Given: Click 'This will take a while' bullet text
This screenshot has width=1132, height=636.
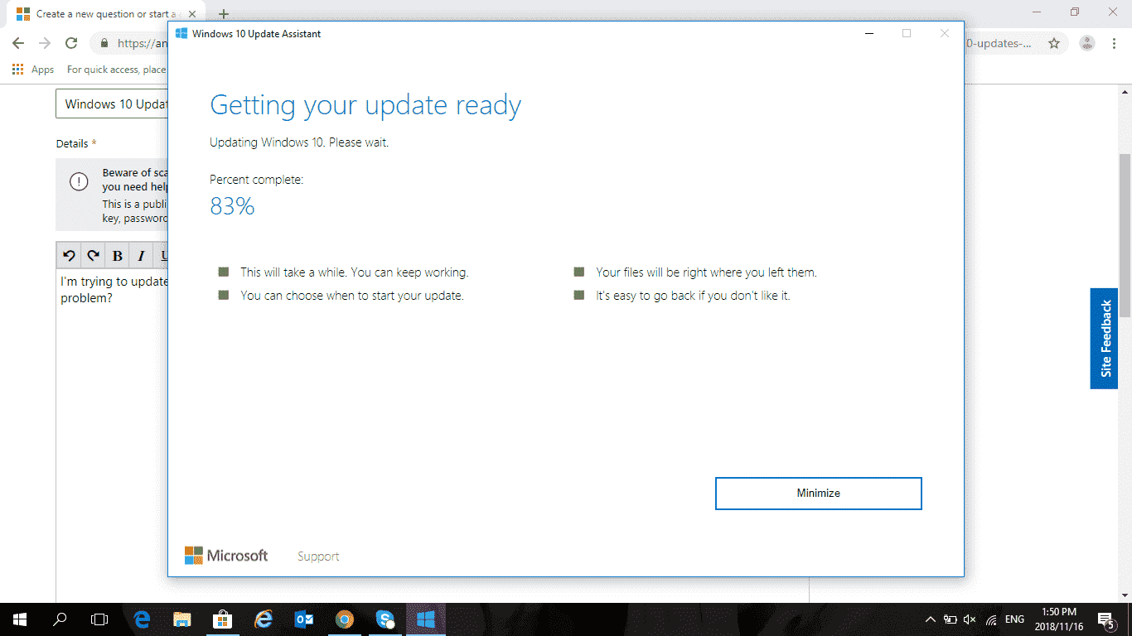Looking at the screenshot, I should [x=355, y=272].
